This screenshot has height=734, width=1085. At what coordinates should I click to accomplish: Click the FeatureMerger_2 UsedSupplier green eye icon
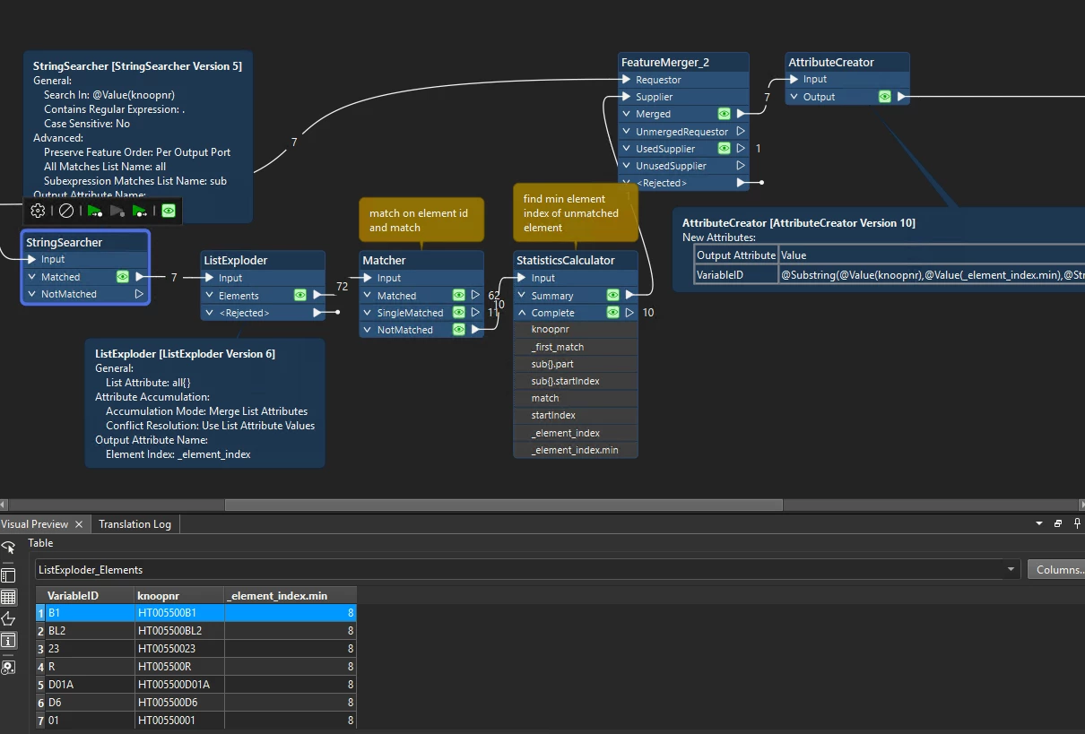pos(724,149)
